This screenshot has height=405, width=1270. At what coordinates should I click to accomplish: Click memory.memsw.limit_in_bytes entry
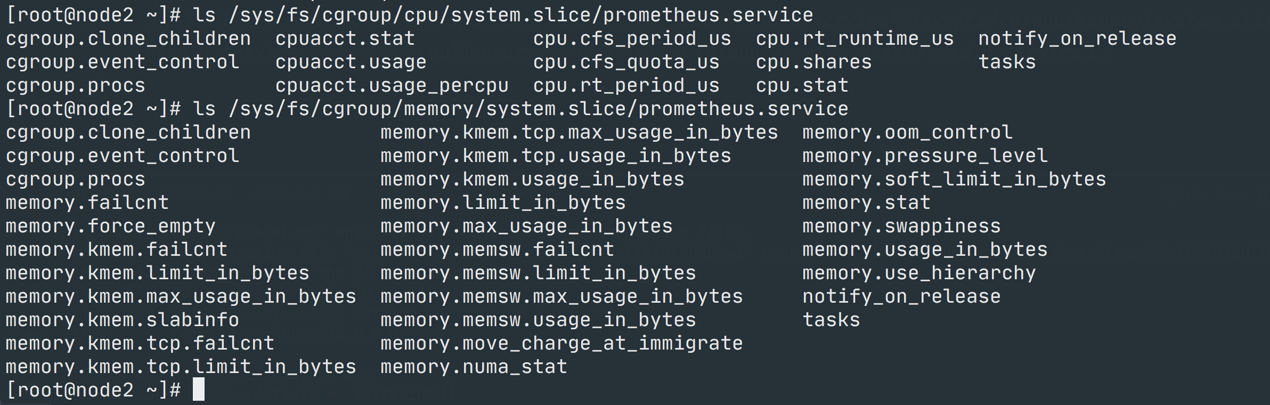(x=538, y=273)
